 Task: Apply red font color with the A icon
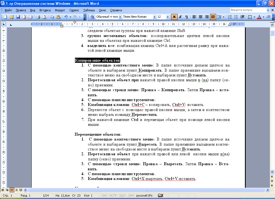259,17
